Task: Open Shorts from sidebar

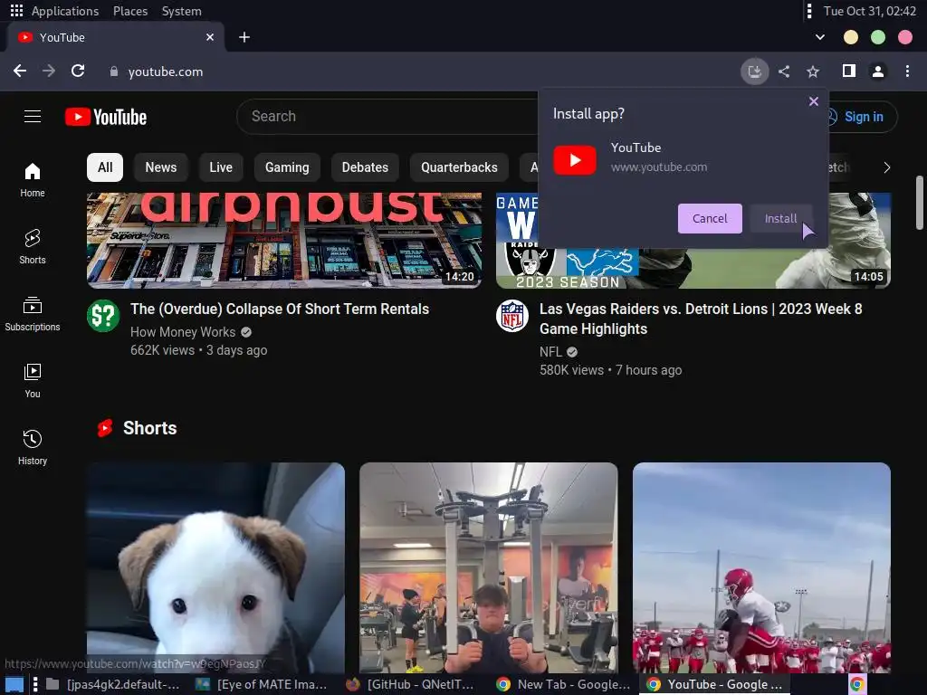Action: (x=33, y=247)
